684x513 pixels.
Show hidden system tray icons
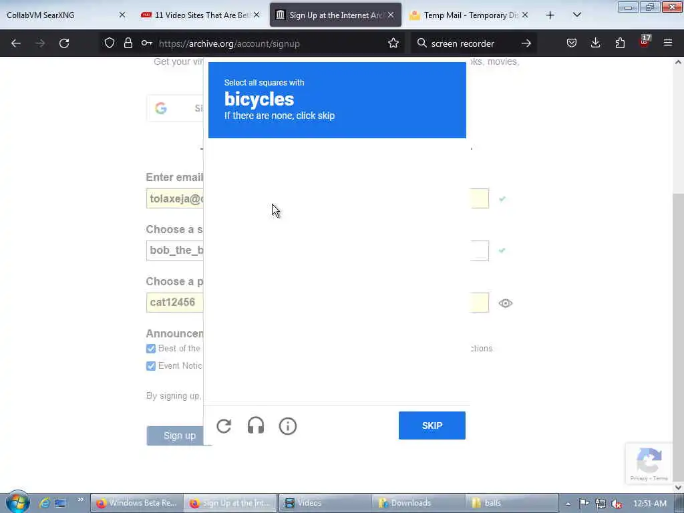(x=568, y=504)
